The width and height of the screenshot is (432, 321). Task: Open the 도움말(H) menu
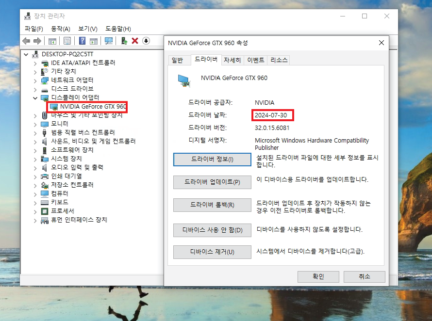coord(118,29)
